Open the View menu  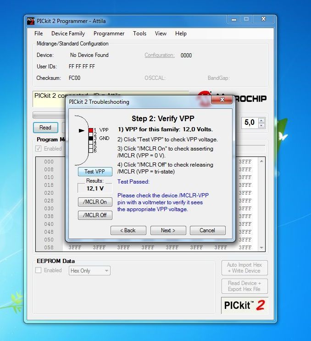point(161,34)
